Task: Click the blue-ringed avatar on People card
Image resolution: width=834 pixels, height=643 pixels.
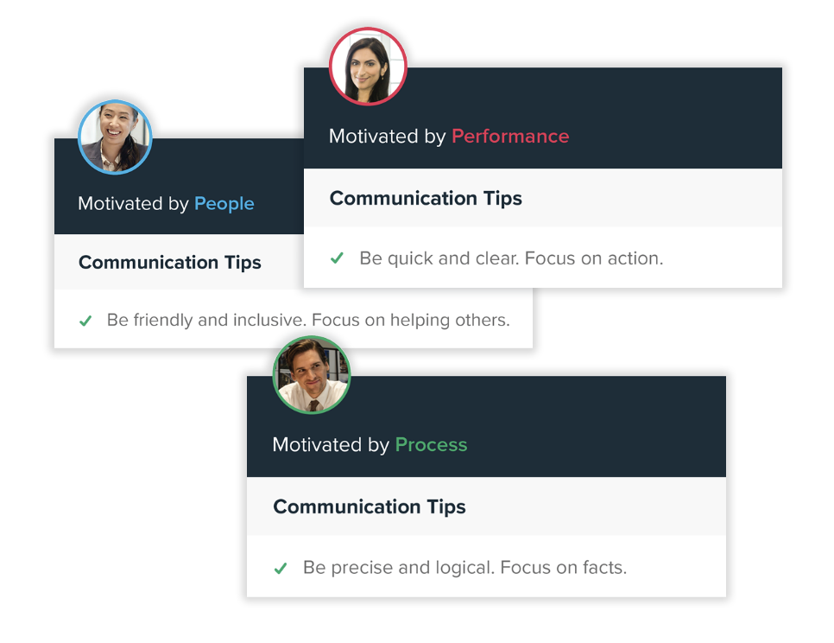Action: pyautogui.click(x=115, y=137)
